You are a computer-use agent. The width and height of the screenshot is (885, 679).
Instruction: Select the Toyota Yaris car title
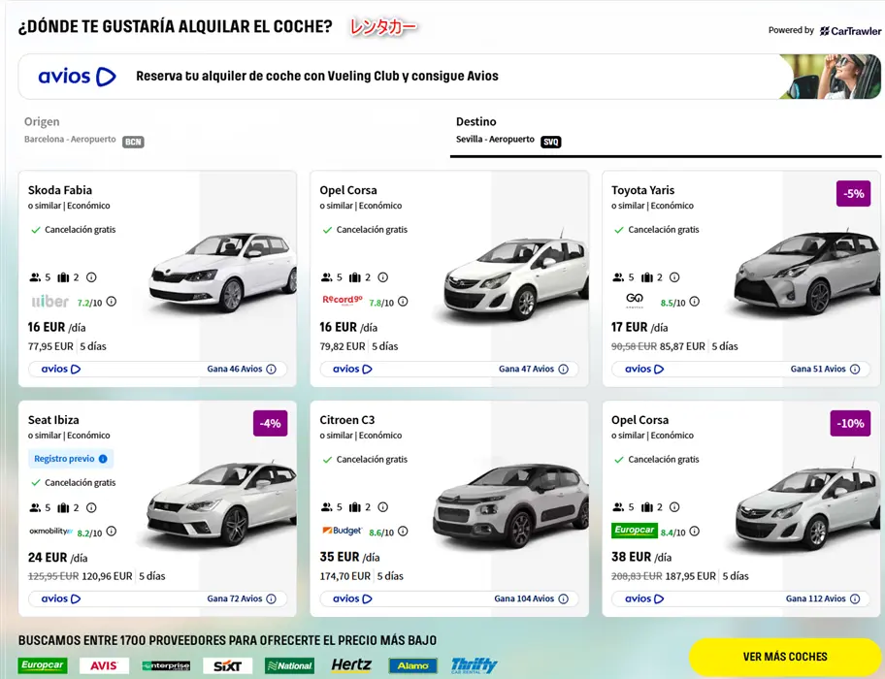pyautogui.click(x=642, y=190)
